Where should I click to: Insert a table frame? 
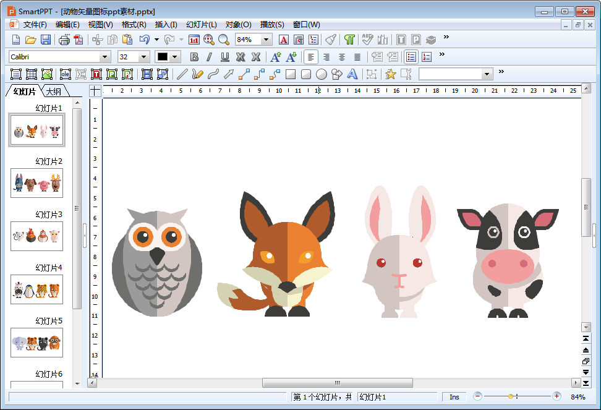point(32,74)
